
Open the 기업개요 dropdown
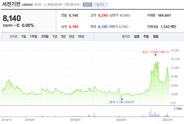pyautogui.click(x=101, y=4)
